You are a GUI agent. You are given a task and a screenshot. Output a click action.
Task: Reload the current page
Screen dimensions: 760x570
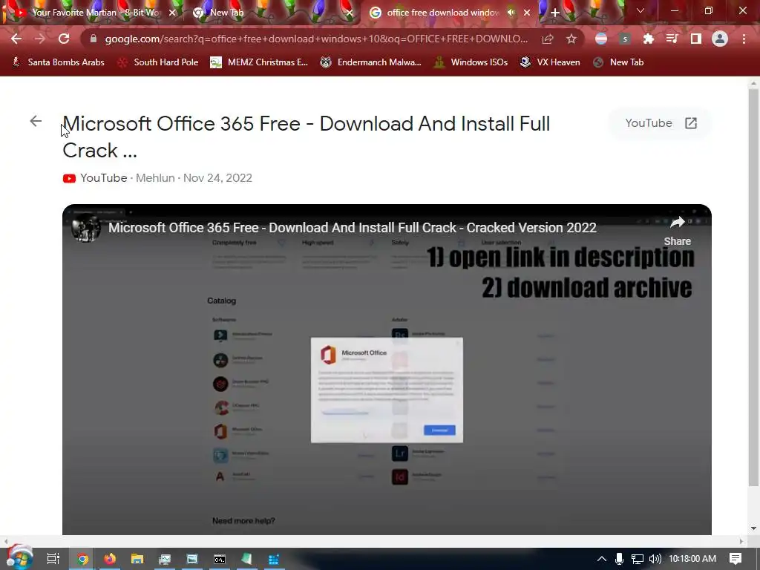(x=64, y=39)
